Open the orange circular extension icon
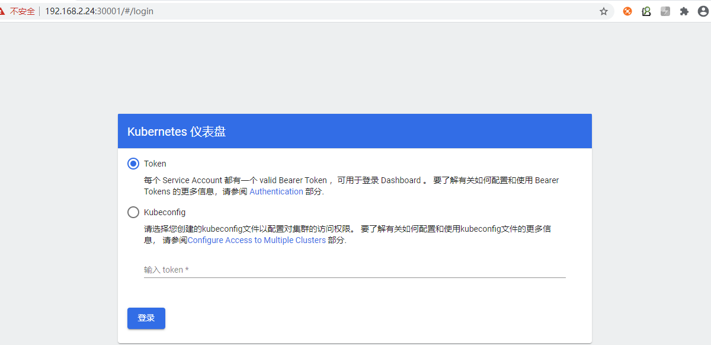This screenshot has height=345, width=711. click(627, 11)
